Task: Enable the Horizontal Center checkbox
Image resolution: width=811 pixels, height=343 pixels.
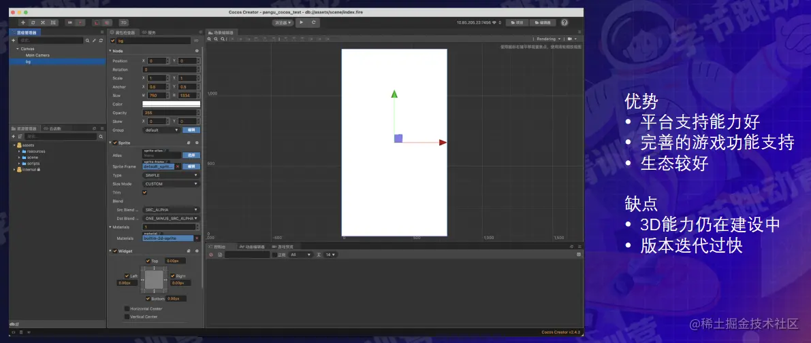Action: click(127, 308)
